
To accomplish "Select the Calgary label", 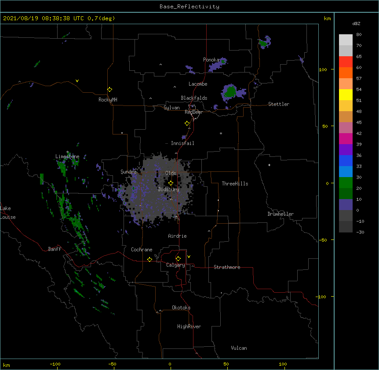I will (175, 265).
